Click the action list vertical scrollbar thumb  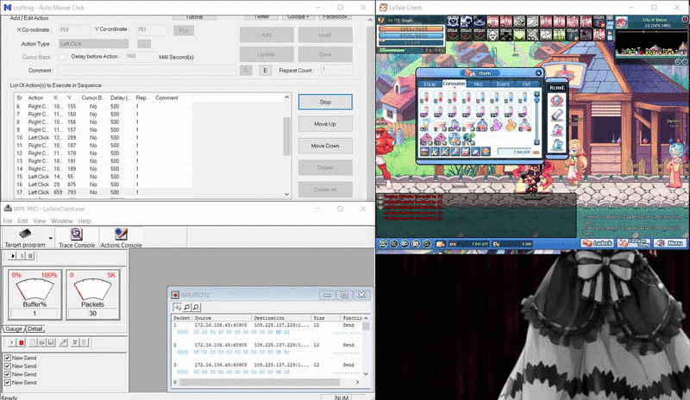pyautogui.click(x=287, y=136)
